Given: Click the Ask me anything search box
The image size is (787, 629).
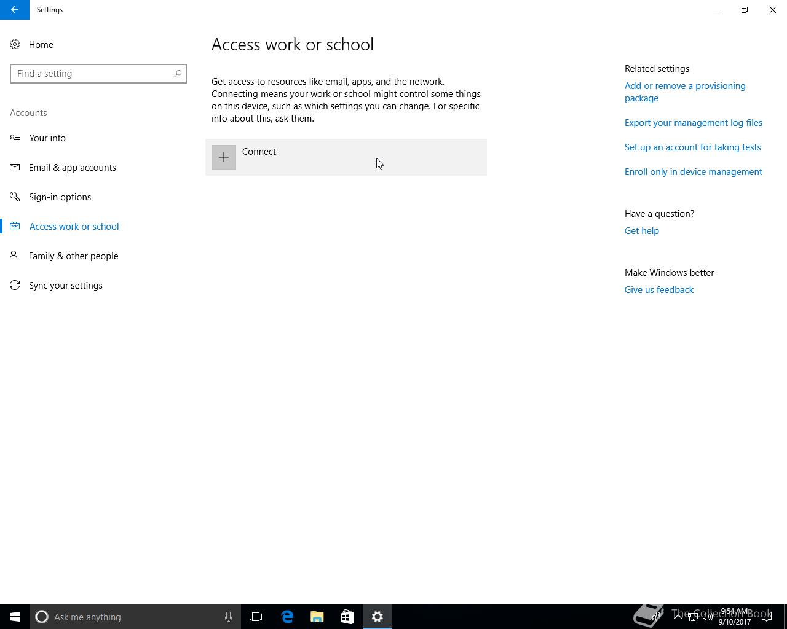Looking at the screenshot, I should pos(135,617).
